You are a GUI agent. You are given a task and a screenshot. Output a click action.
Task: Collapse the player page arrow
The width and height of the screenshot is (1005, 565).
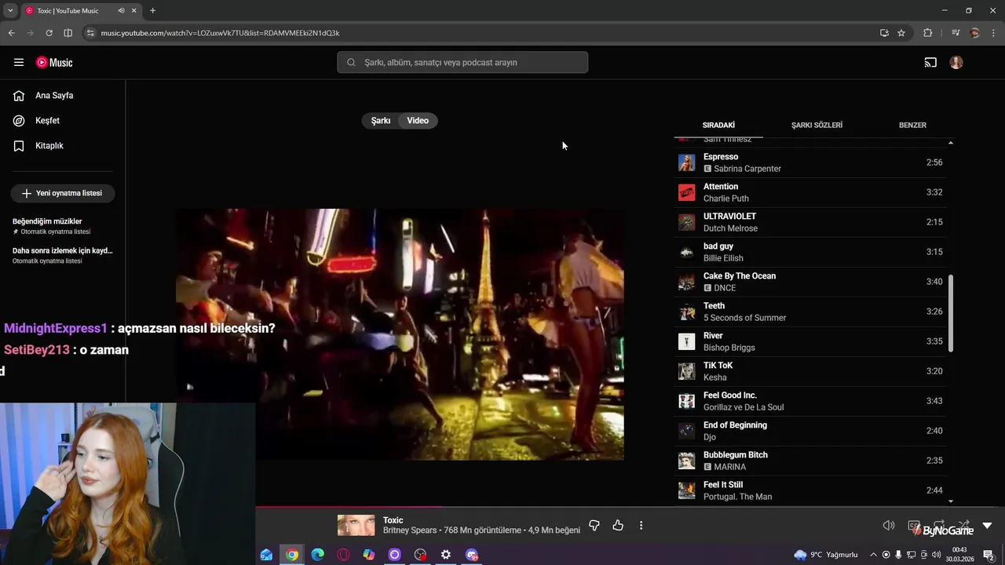click(x=988, y=526)
